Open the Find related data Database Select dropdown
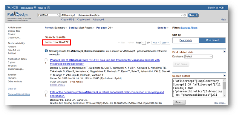 click(x=198, y=57)
